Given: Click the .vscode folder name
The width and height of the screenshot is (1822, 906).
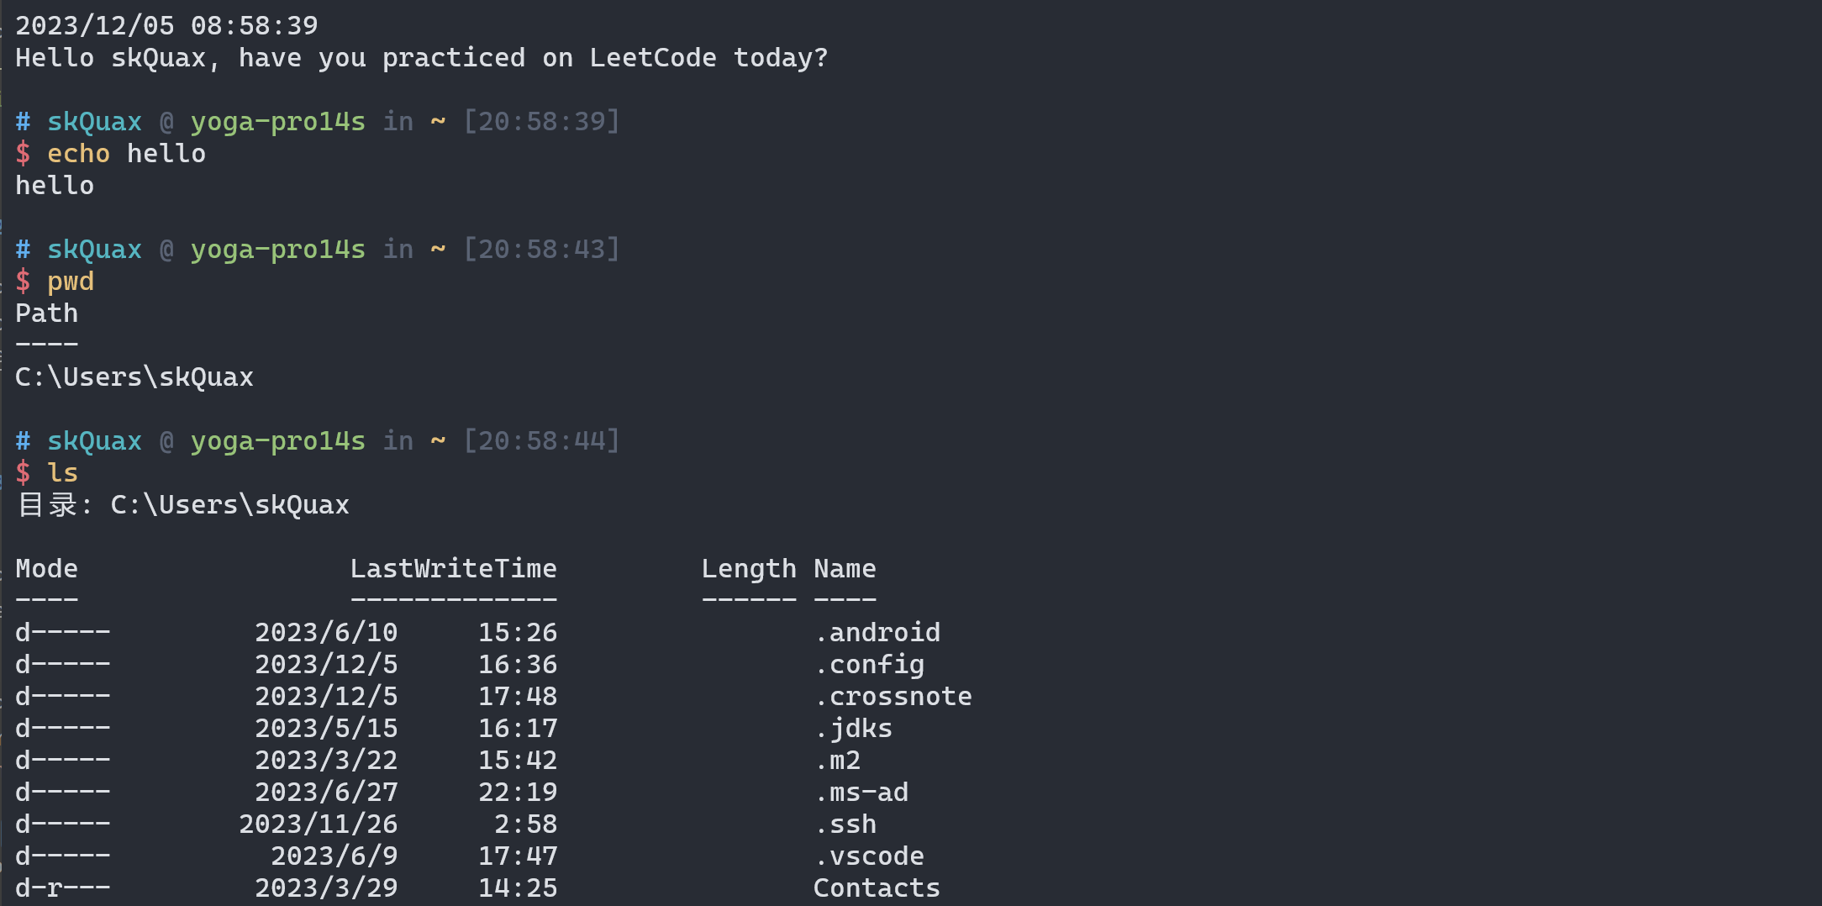Looking at the screenshot, I should (x=870, y=856).
